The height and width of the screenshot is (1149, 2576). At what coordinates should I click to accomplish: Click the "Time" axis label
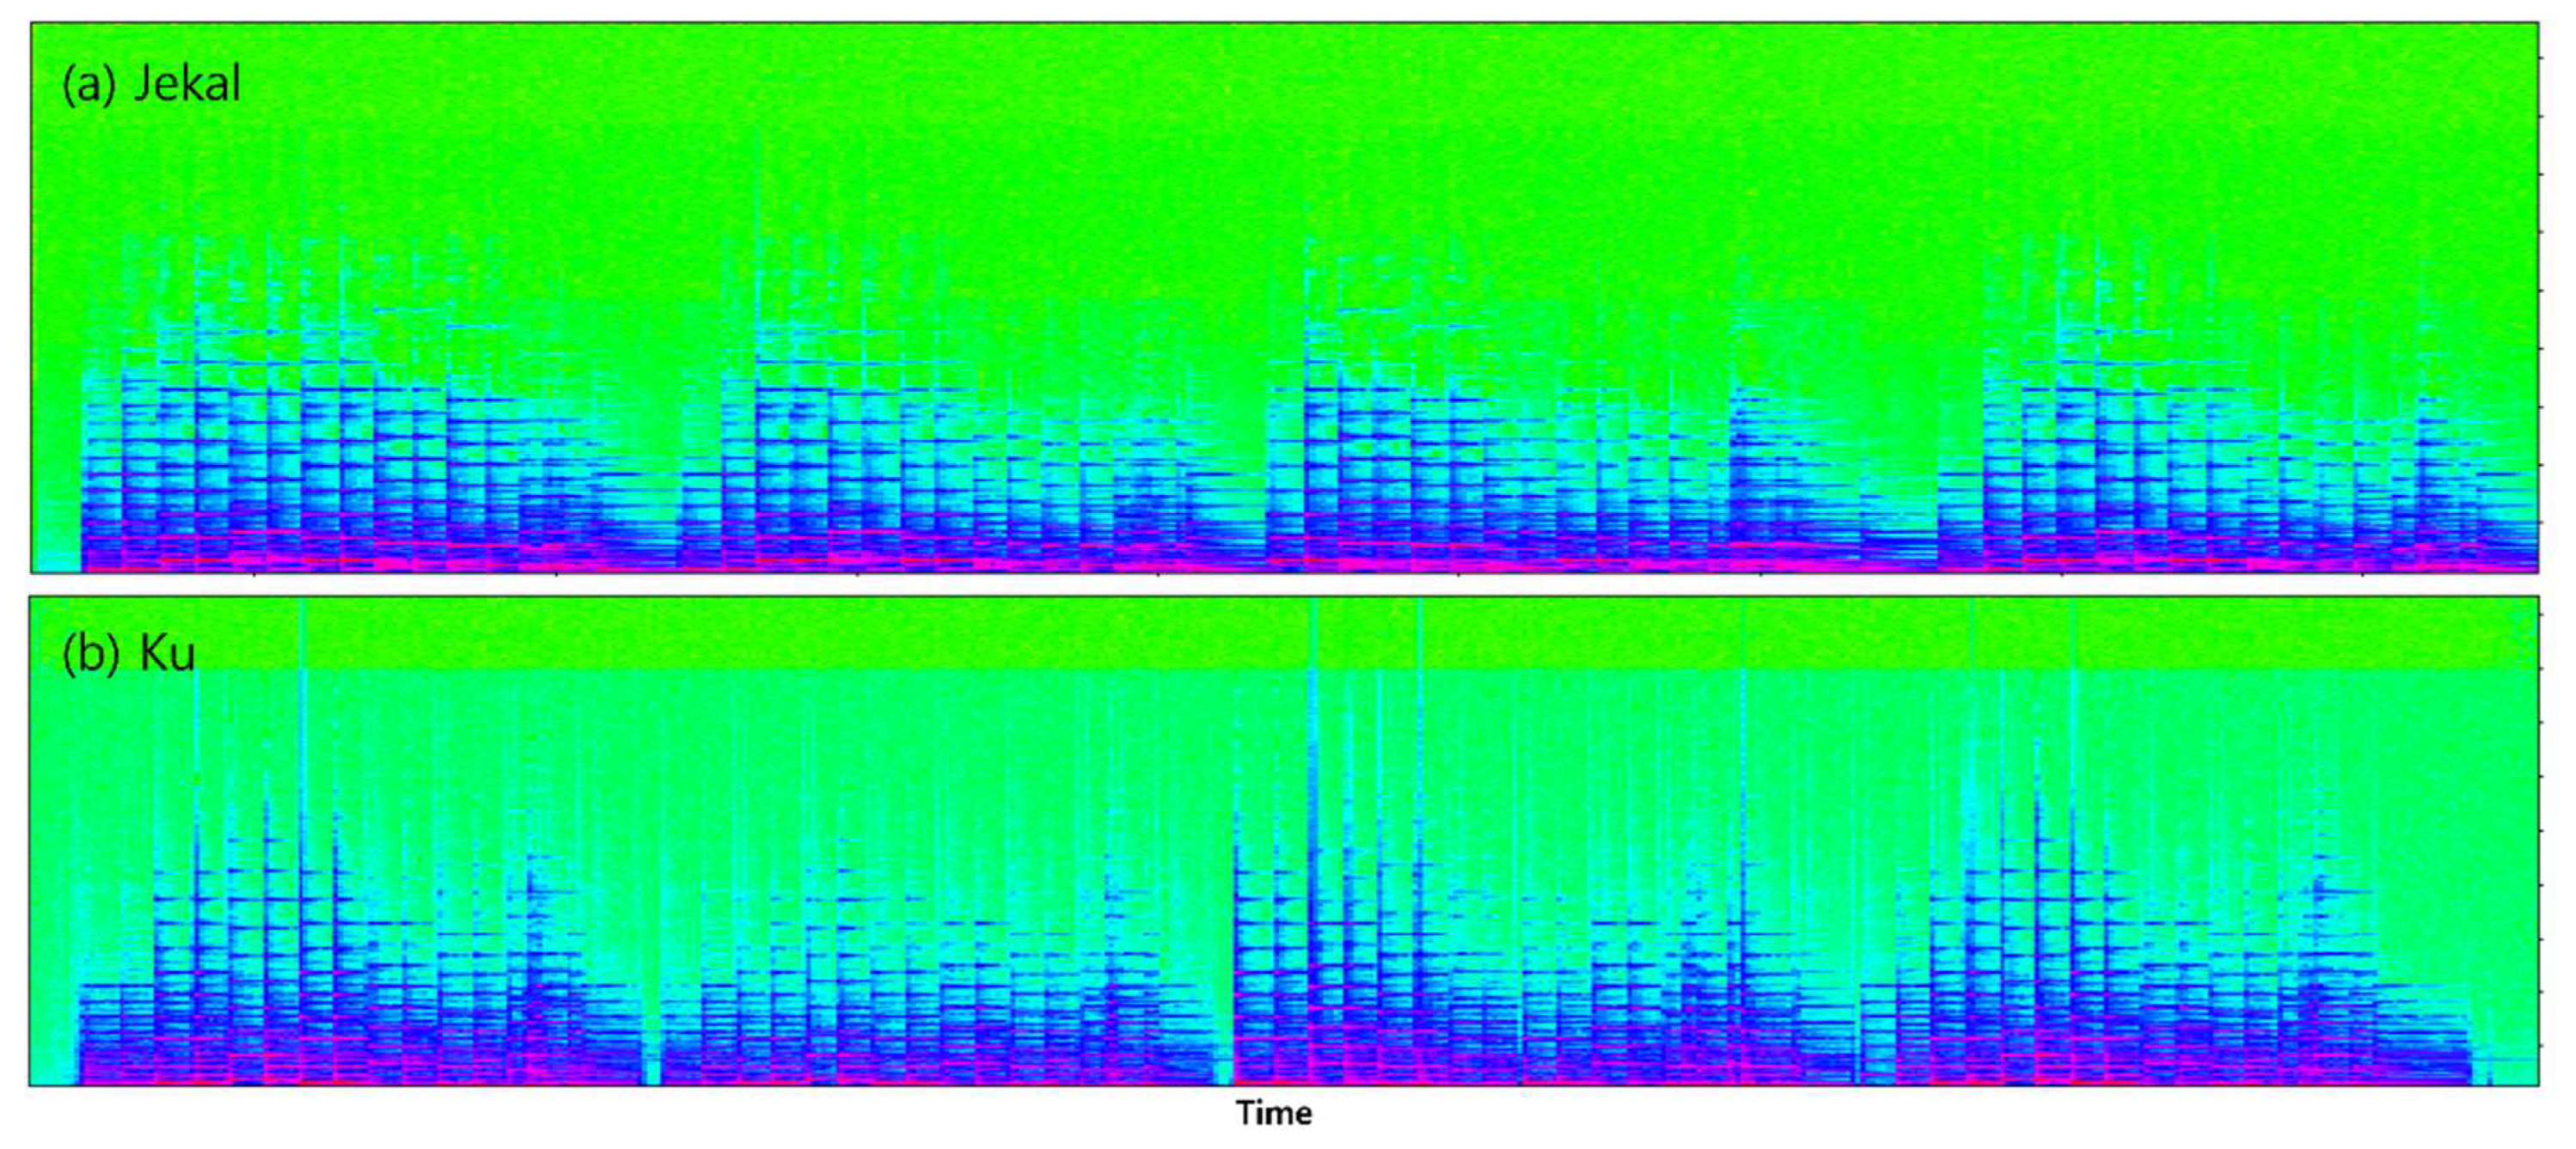[x=1273, y=1113]
